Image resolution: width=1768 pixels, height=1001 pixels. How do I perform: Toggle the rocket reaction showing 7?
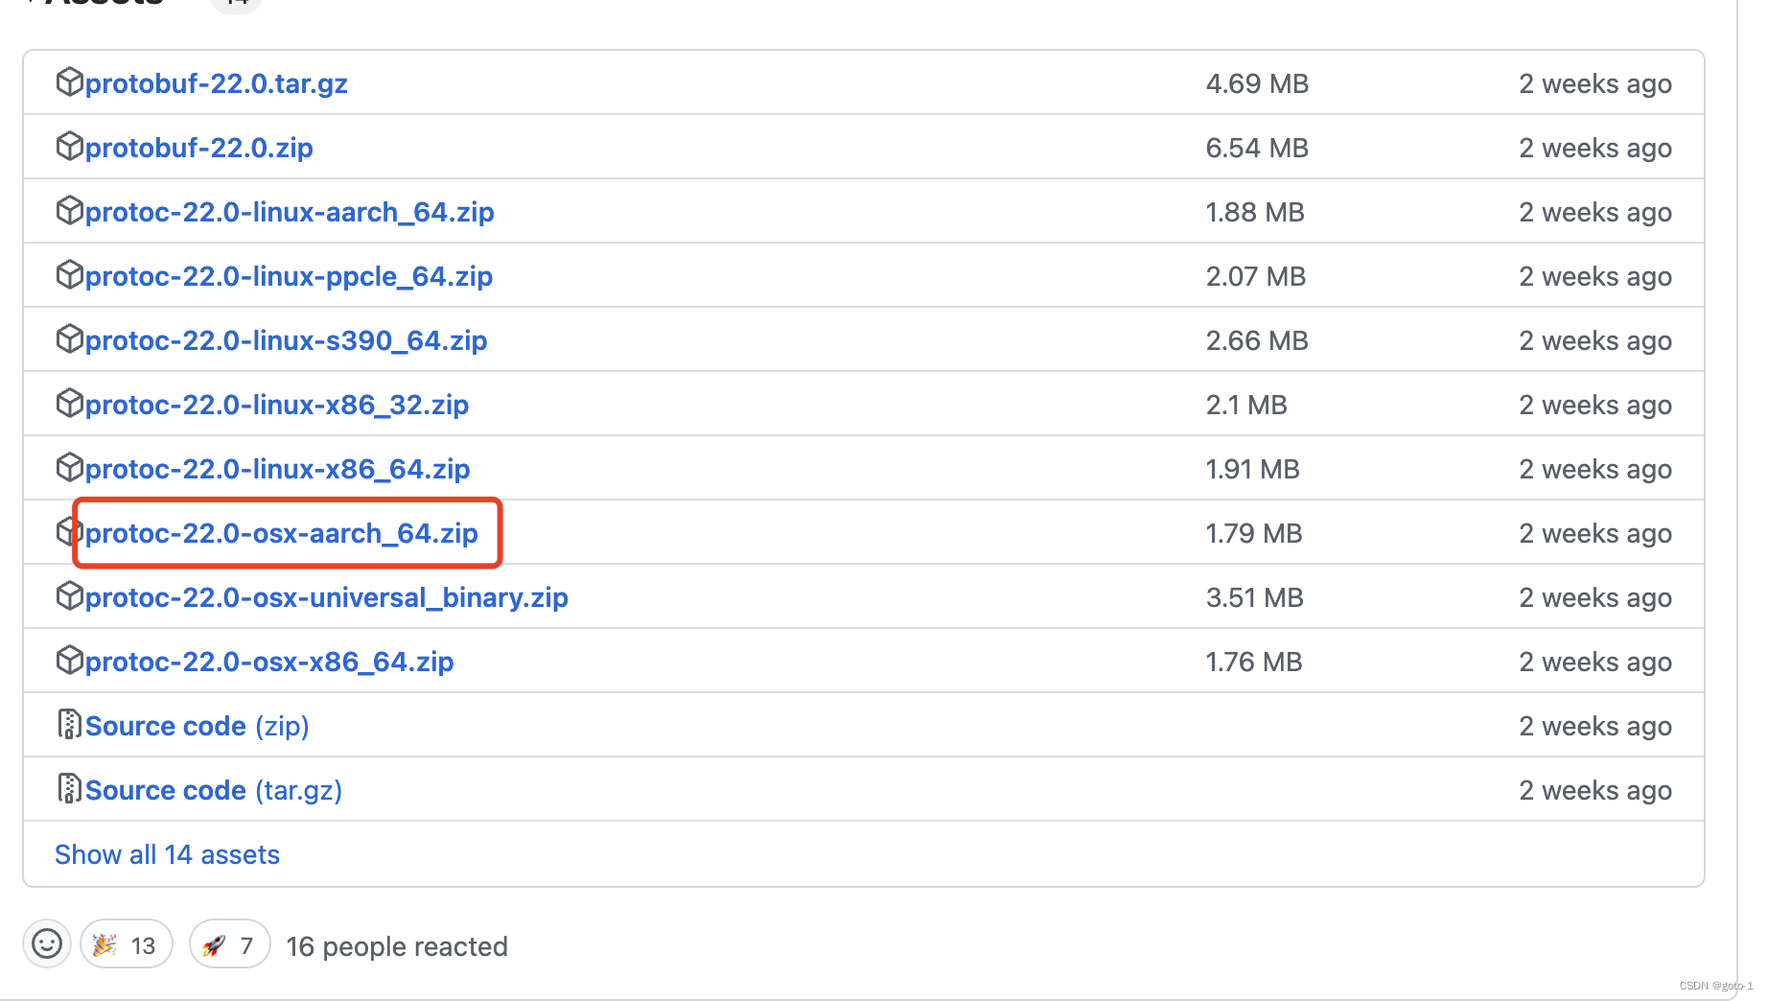[228, 944]
